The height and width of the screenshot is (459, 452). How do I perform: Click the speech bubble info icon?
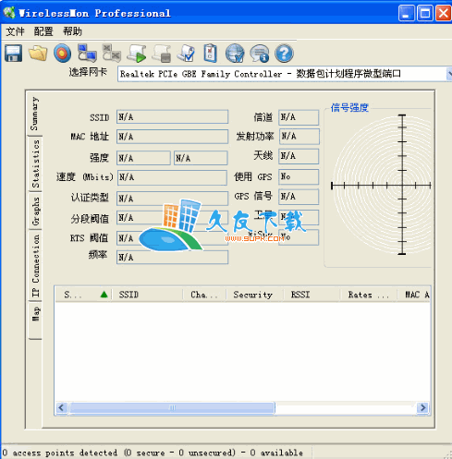pyautogui.click(x=260, y=54)
